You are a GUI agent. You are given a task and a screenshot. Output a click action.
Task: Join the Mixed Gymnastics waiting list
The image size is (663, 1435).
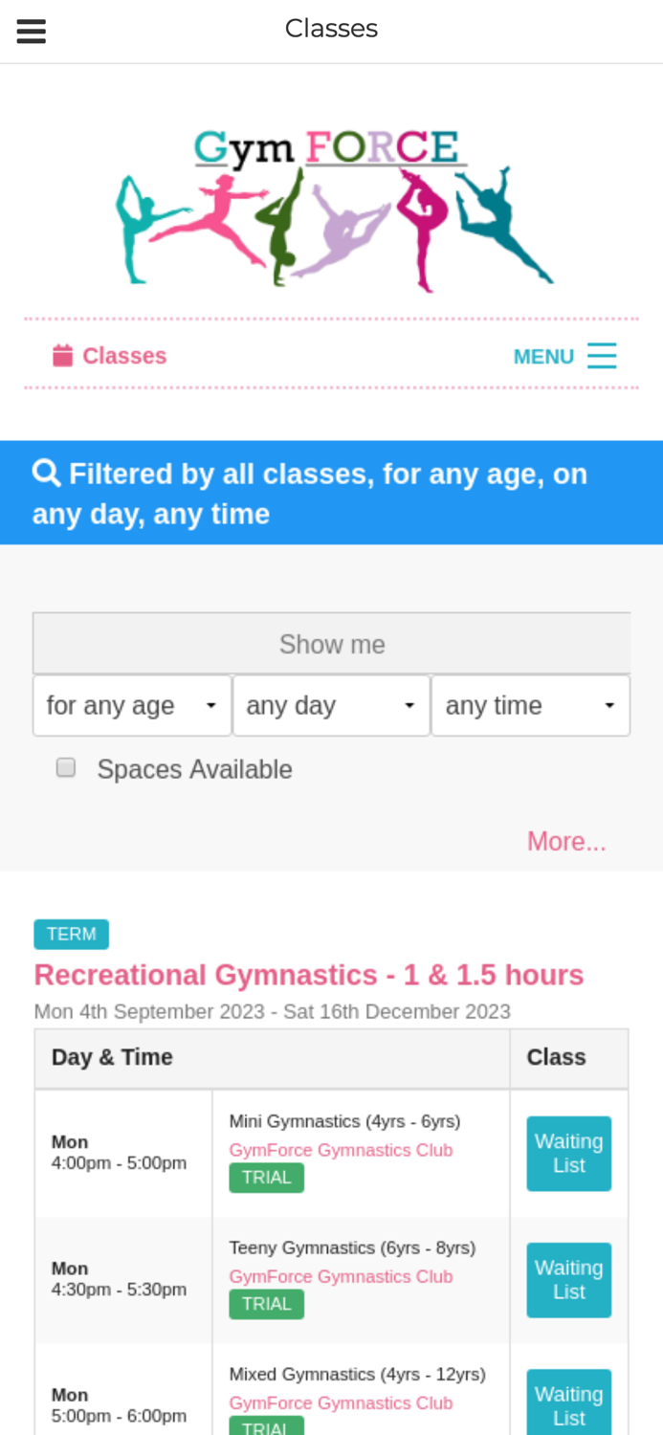pyautogui.click(x=568, y=1403)
